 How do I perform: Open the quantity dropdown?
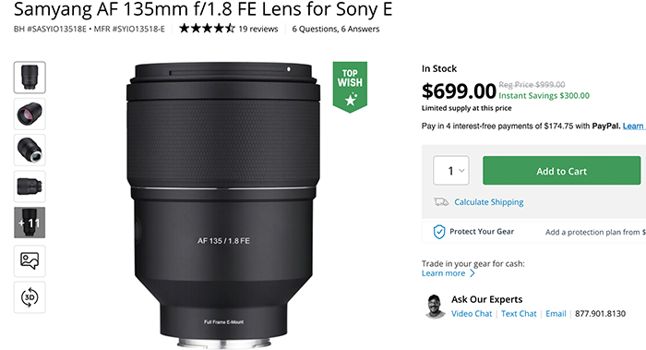(451, 170)
